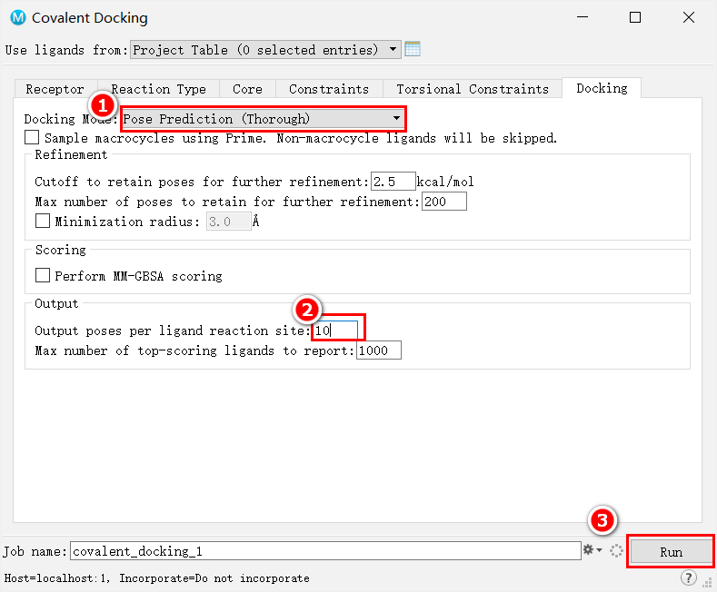
Task: Open the Core tab
Action: tap(247, 89)
